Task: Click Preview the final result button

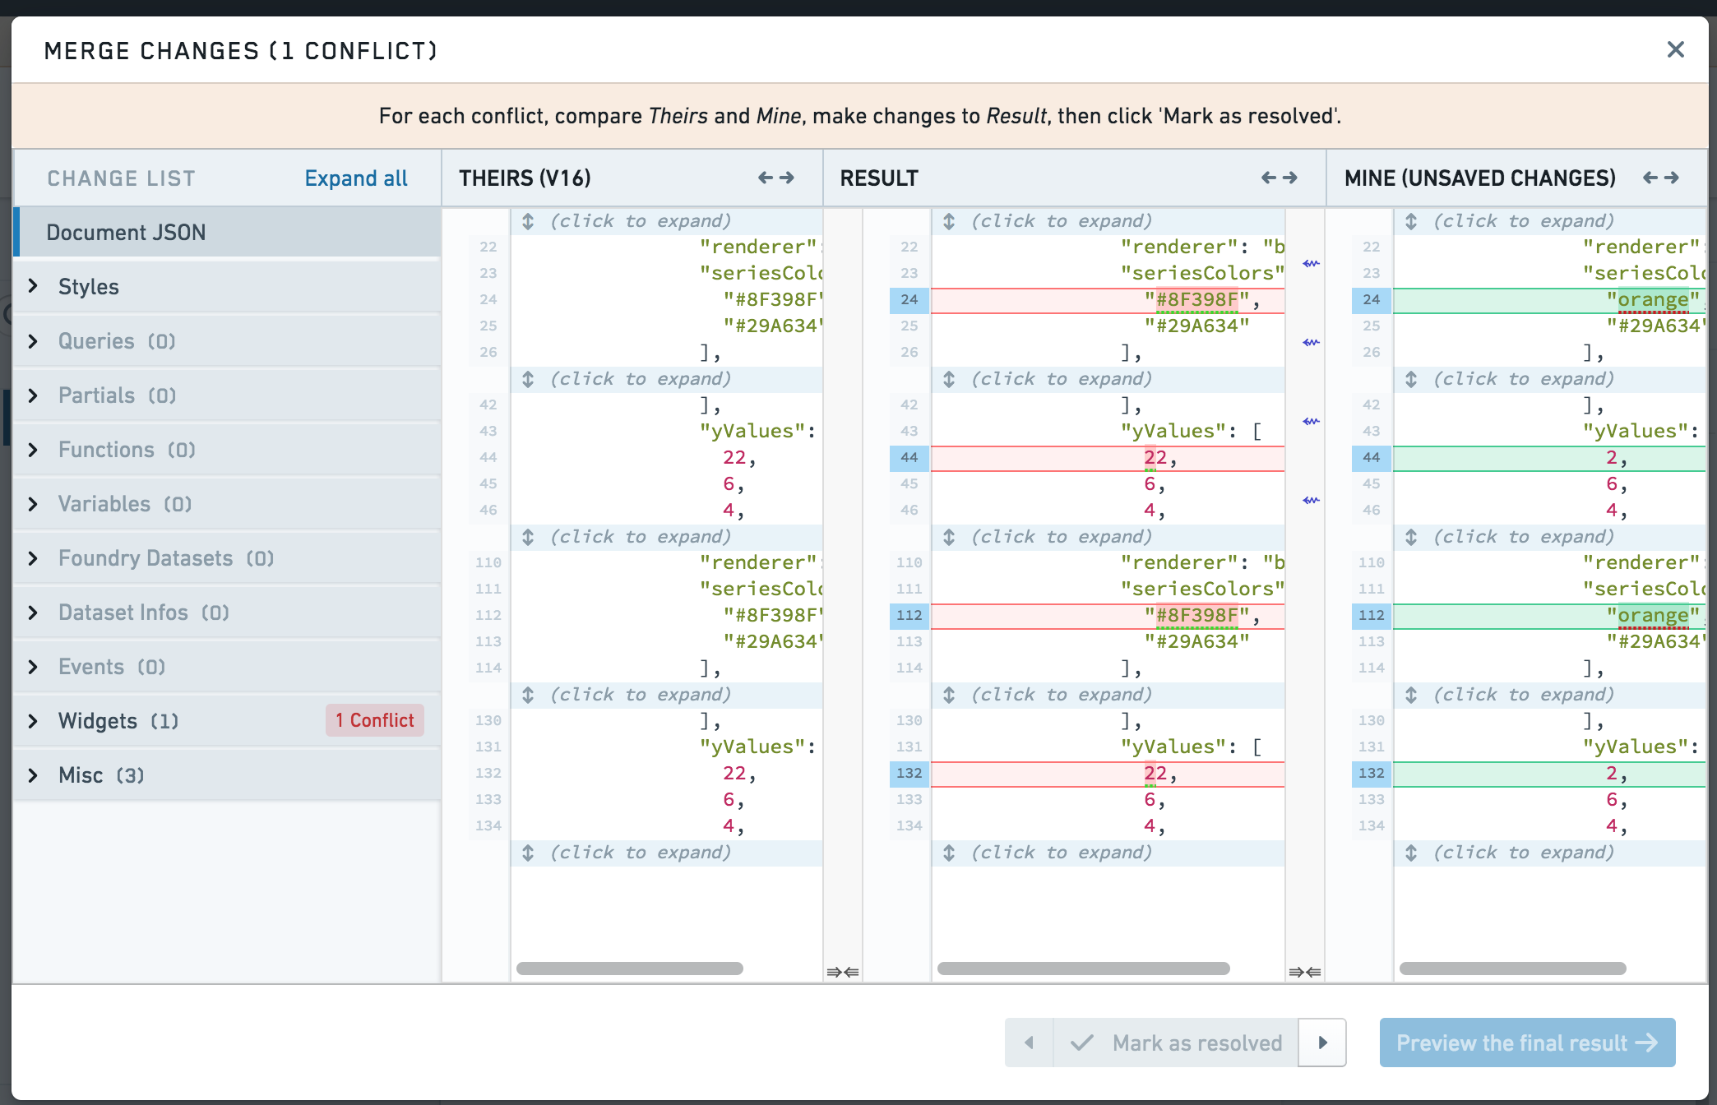Action: coord(1527,1043)
